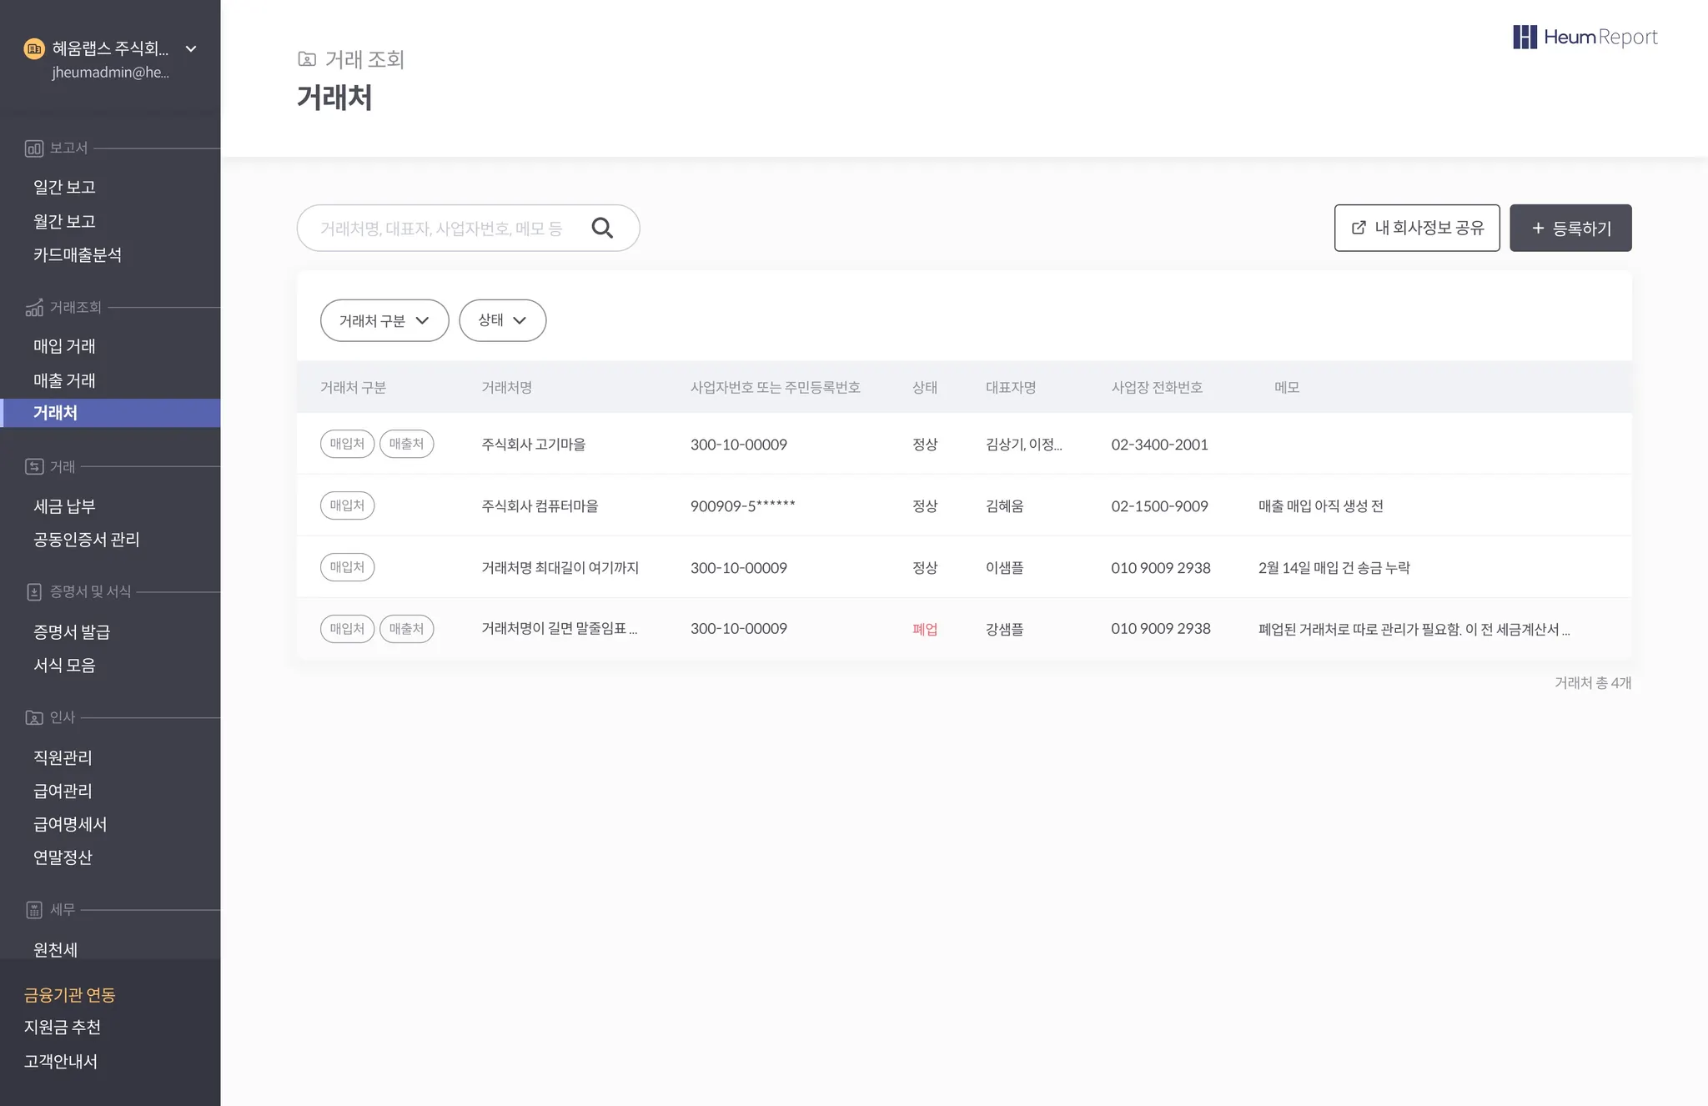
Task: Click the 거래조회 section graph icon
Action: click(x=33, y=308)
